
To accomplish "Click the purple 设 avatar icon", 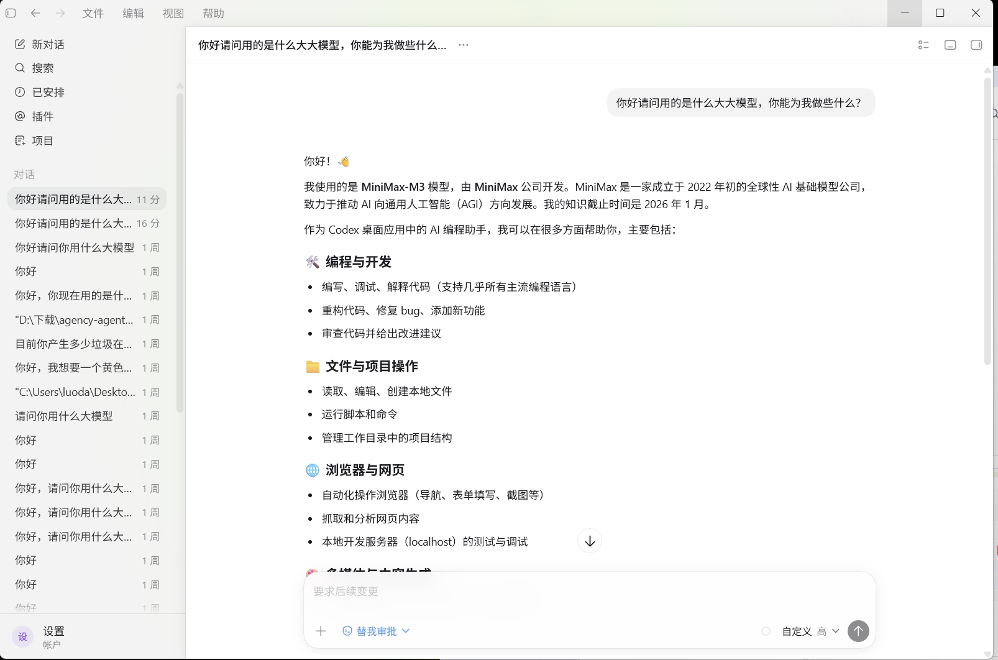I will click(23, 637).
